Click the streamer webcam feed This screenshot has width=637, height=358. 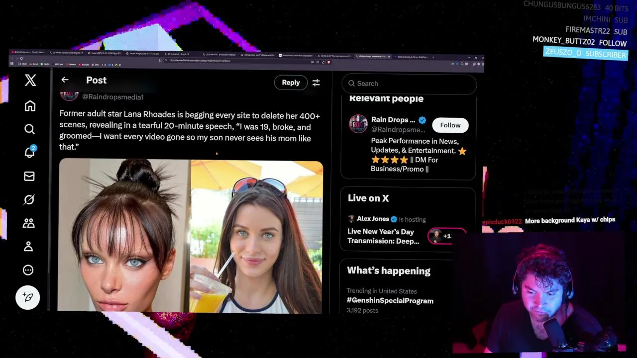pyautogui.click(x=539, y=293)
